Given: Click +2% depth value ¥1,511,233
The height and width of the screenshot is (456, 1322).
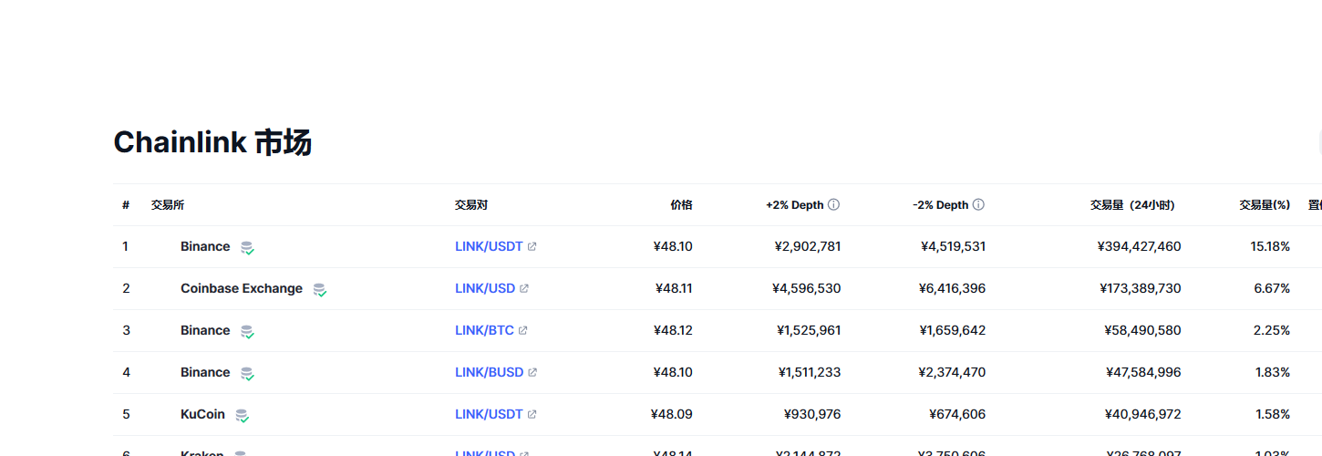Looking at the screenshot, I should pyautogui.click(x=810, y=372).
